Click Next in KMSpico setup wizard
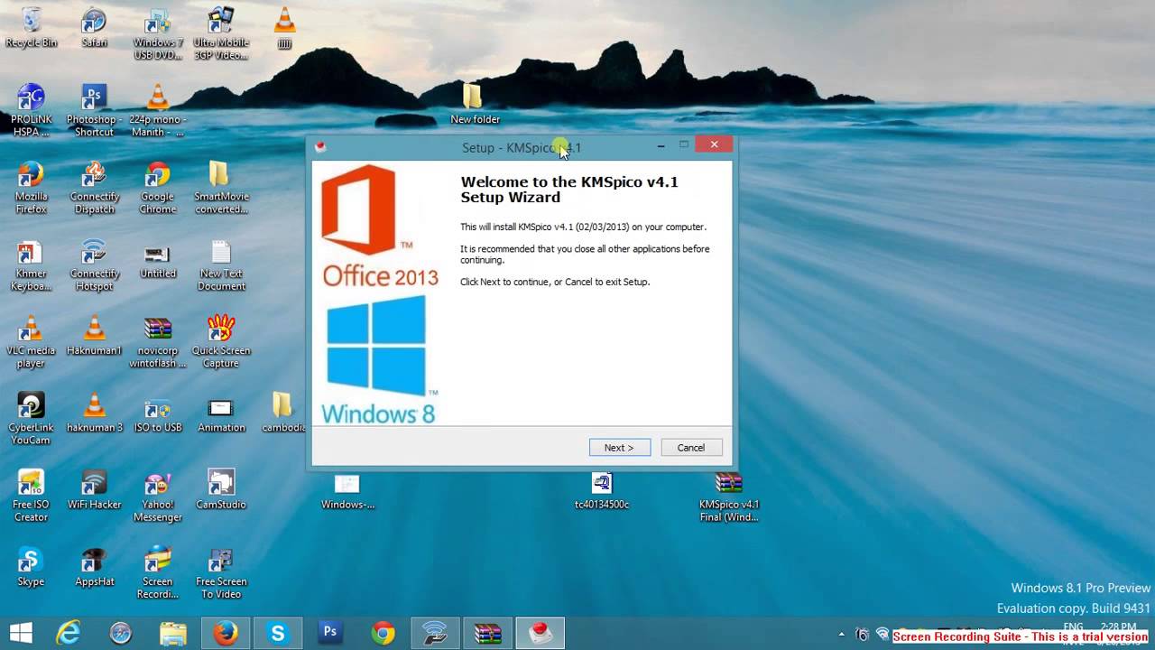Screen dimensions: 1155x650 coord(619,448)
